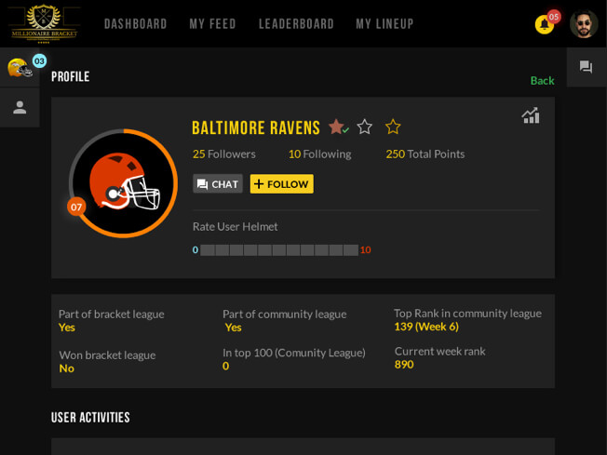Go to the Dashboard tab
Image resolution: width=607 pixels, height=455 pixels.
point(136,24)
